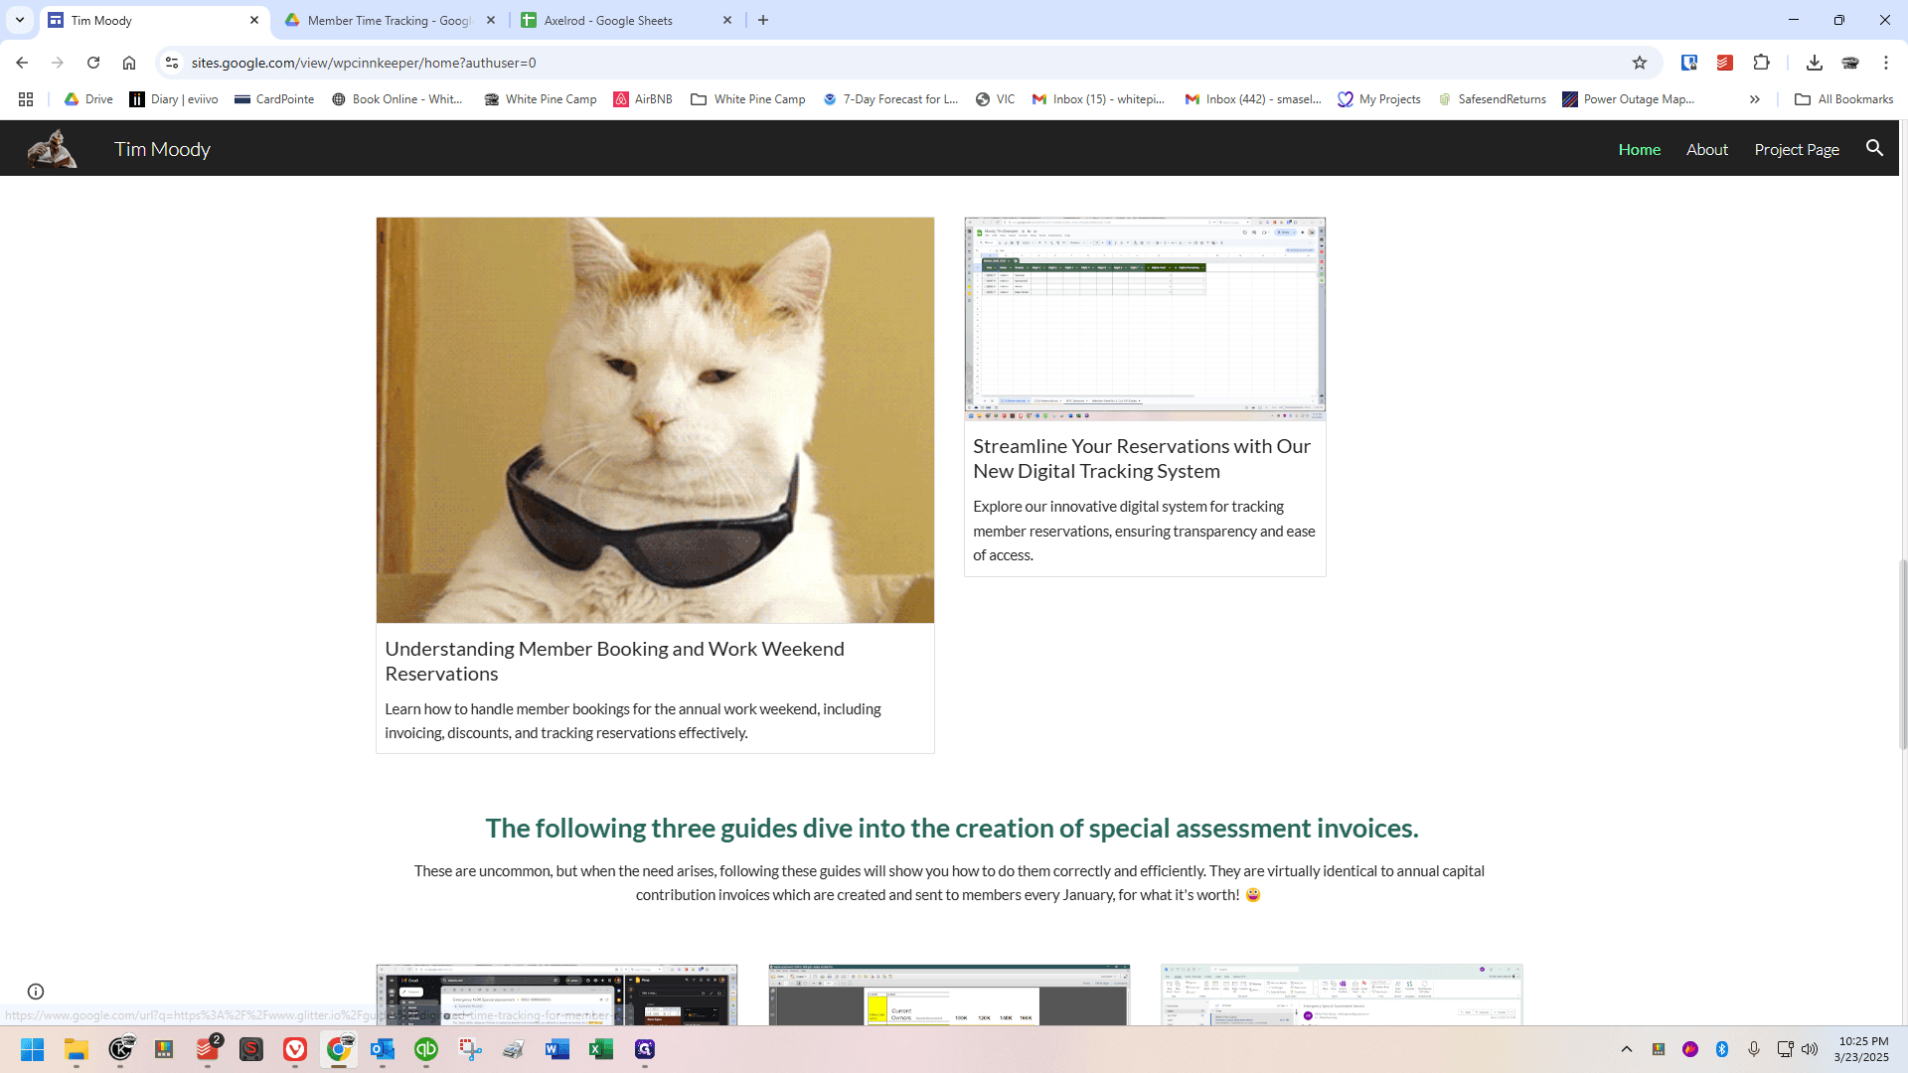Open the tab search dropdown arrow
The height and width of the screenshot is (1073, 1908).
[20, 20]
